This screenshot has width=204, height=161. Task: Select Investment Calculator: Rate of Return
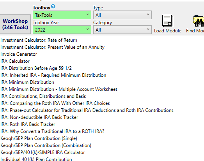click(39, 40)
